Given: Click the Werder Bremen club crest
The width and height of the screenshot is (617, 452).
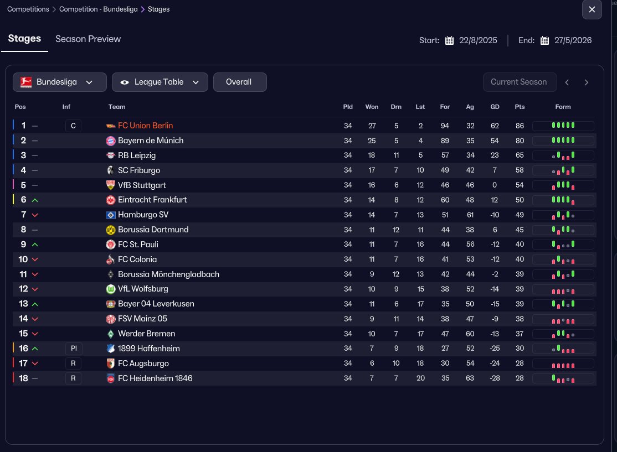Looking at the screenshot, I should pos(111,334).
